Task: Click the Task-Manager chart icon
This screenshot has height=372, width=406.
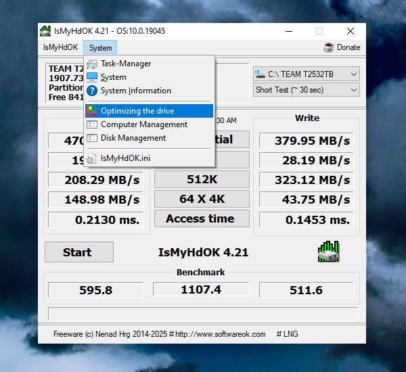Action: [x=92, y=64]
